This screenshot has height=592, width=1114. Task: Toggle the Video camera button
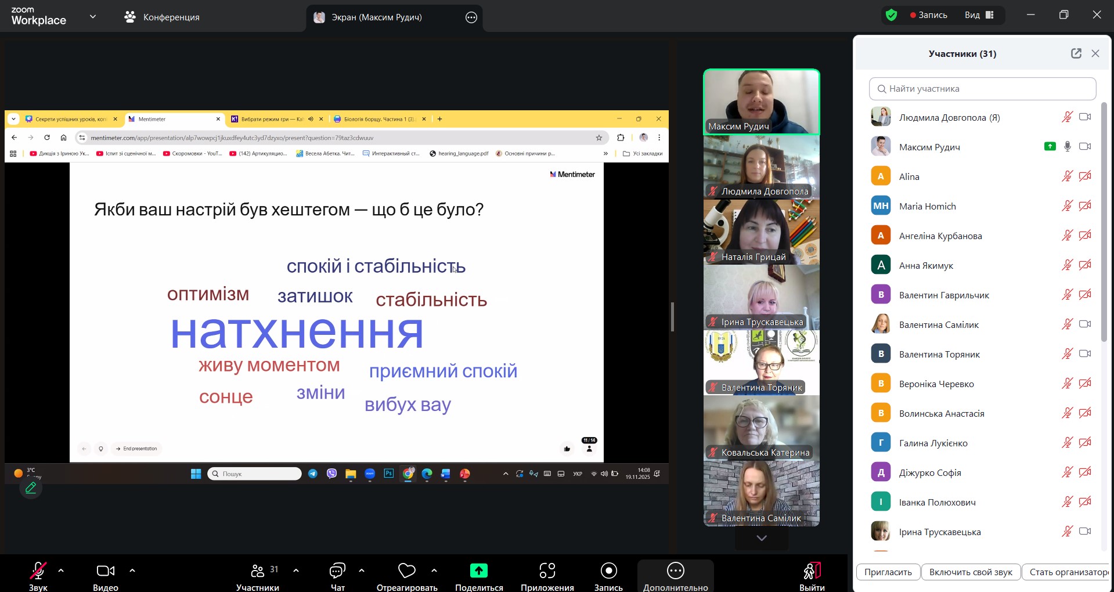[105, 571]
